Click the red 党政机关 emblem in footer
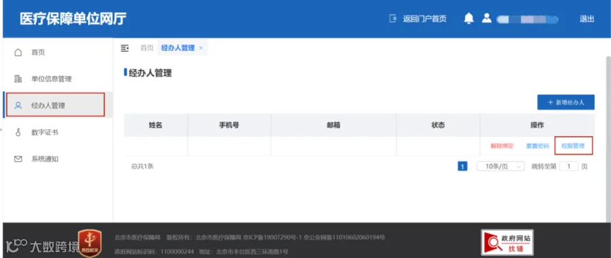The width and height of the screenshot is (611, 258). tap(90, 243)
